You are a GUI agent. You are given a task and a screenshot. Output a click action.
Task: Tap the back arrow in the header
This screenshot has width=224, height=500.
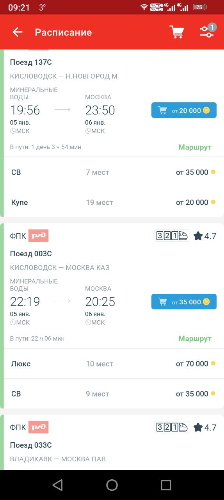17,32
